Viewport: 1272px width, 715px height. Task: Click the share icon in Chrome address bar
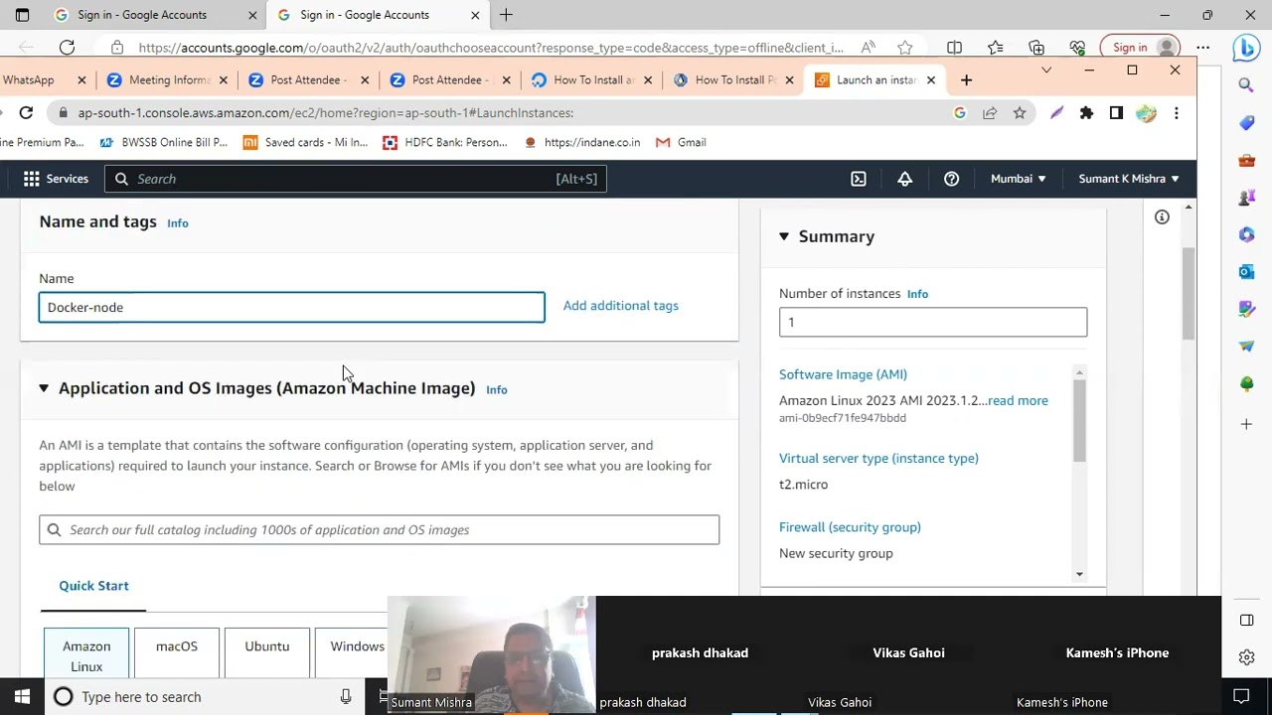pyautogui.click(x=990, y=113)
